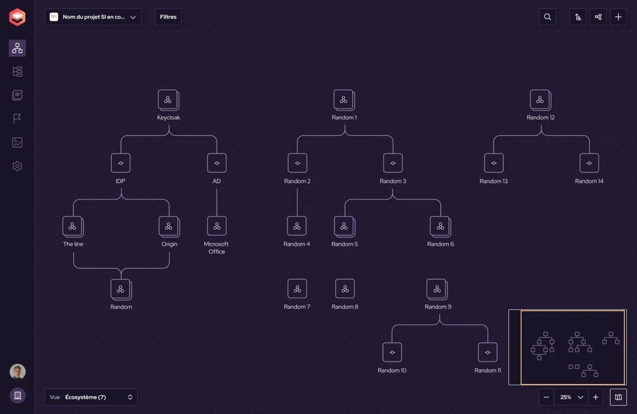This screenshot has height=414, width=637.
Task: Open the chart analytics icon in sidebar
Action: click(17, 142)
